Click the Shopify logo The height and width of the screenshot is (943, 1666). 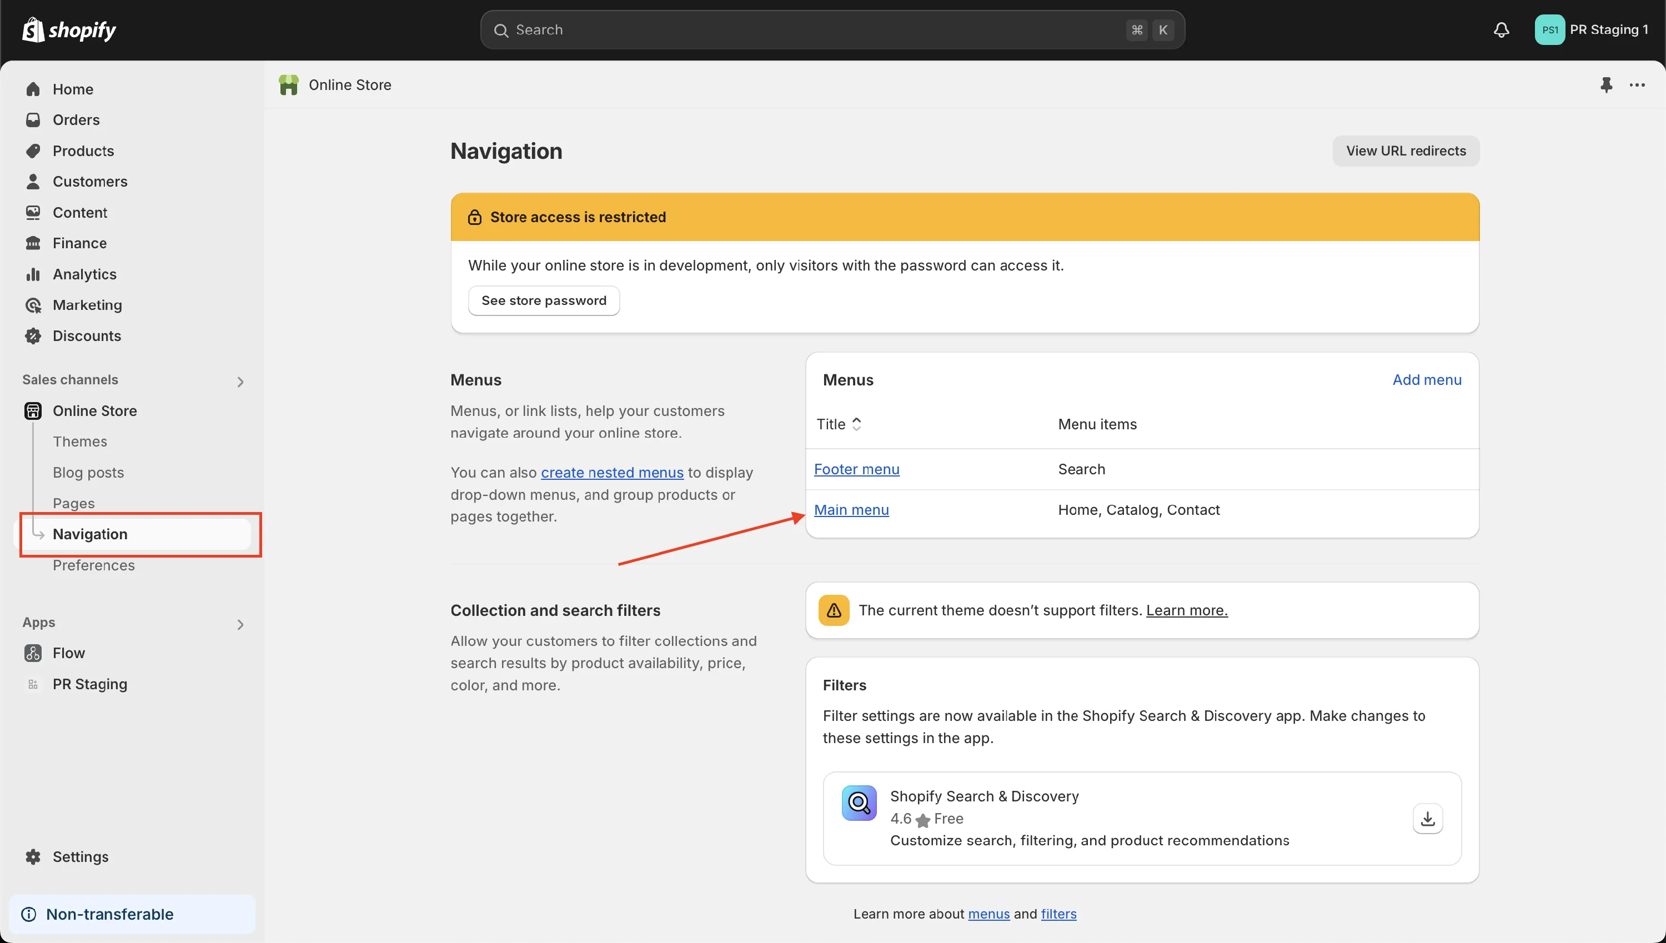pyautogui.click(x=69, y=30)
